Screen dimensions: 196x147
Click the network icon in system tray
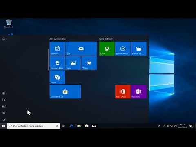point(172,126)
